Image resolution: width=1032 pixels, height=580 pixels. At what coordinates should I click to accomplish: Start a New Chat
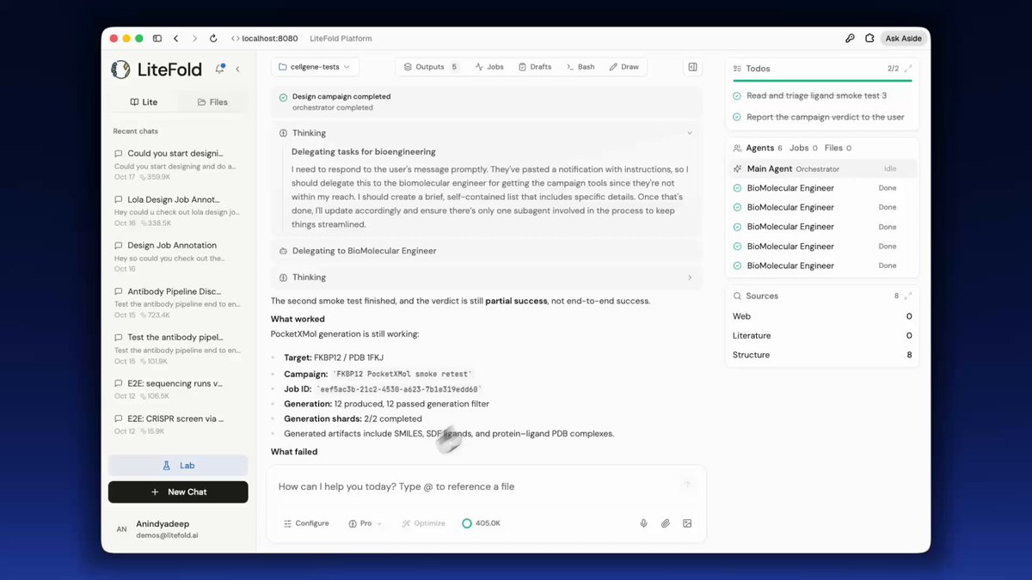tap(178, 491)
